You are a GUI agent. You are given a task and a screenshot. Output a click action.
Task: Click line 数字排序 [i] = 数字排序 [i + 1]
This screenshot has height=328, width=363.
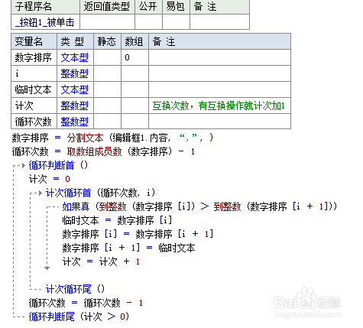click(x=138, y=234)
